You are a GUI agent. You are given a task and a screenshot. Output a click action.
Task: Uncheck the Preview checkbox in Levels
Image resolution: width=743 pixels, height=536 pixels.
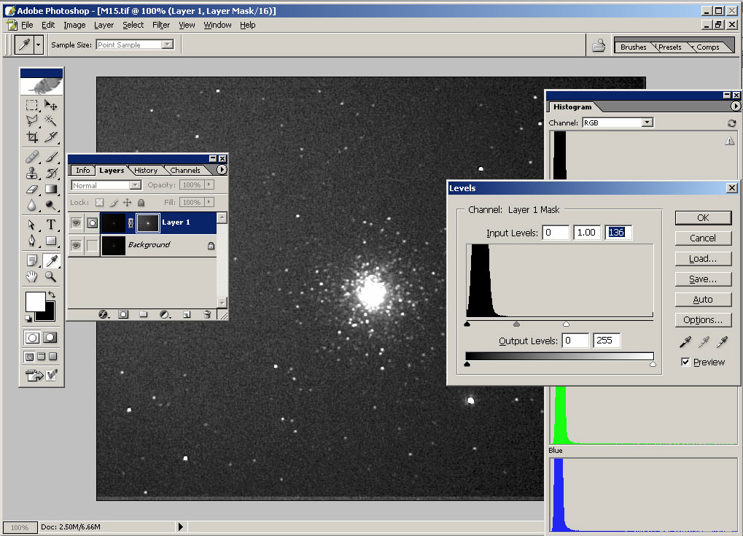[685, 362]
